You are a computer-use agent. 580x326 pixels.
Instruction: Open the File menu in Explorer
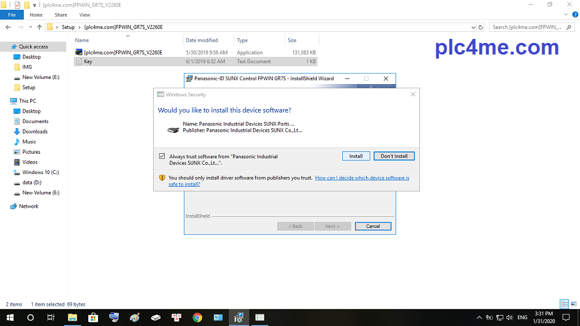[x=12, y=15]
